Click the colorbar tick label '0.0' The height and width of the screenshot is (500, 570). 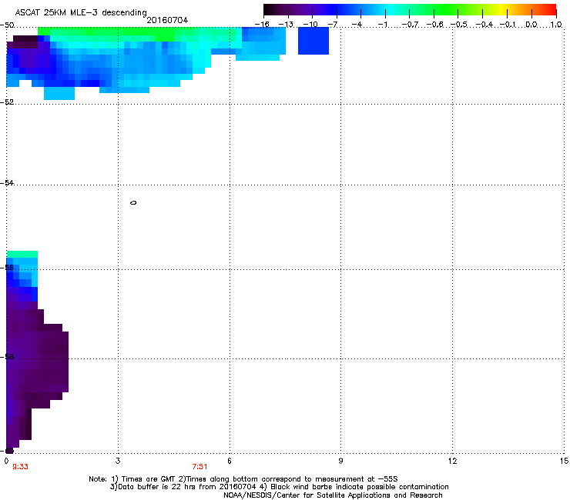coord(531,25)
